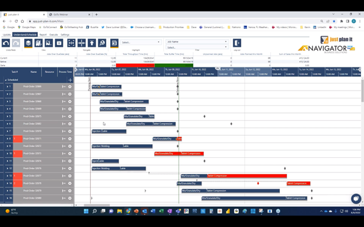Collapse the Scheduled group
The height and width of the screenshot is (227, 364).
[6, 80]
